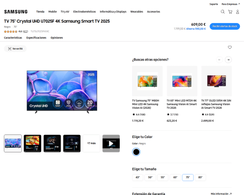Open TV Samsung 75" M80H product card image

click(147, 81)
